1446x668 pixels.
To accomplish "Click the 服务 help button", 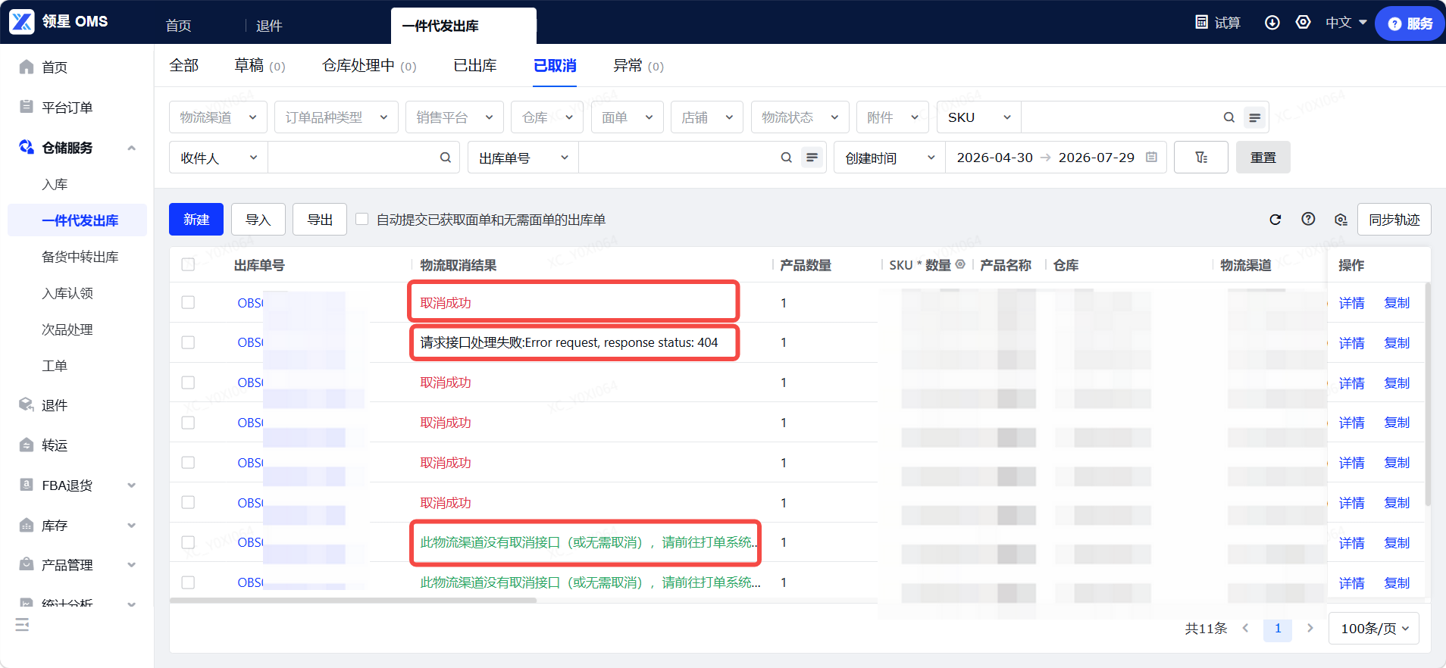I will (x=1410, y=23).
